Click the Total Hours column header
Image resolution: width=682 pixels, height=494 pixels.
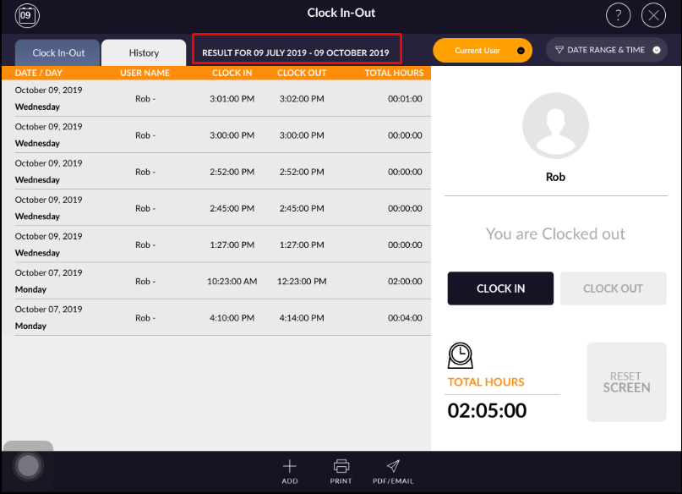[393, 74]
